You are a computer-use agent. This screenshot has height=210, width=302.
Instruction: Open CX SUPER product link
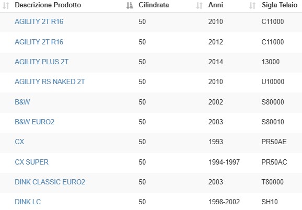pos(31,162)
